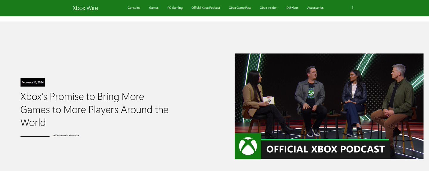Viewport: 429px width, 171px height.
Task: Click the man wearing the Xbox t-shirt
Action: pyautogui.click(x=310, y=95)
